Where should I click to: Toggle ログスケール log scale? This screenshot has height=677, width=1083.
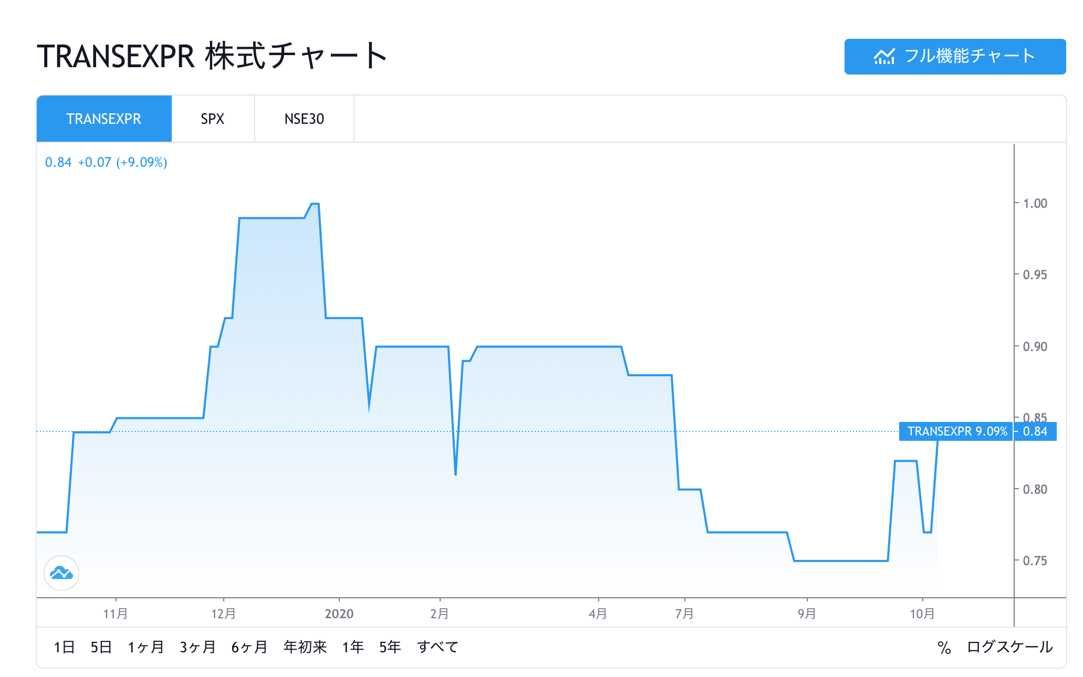[1009, 647]
